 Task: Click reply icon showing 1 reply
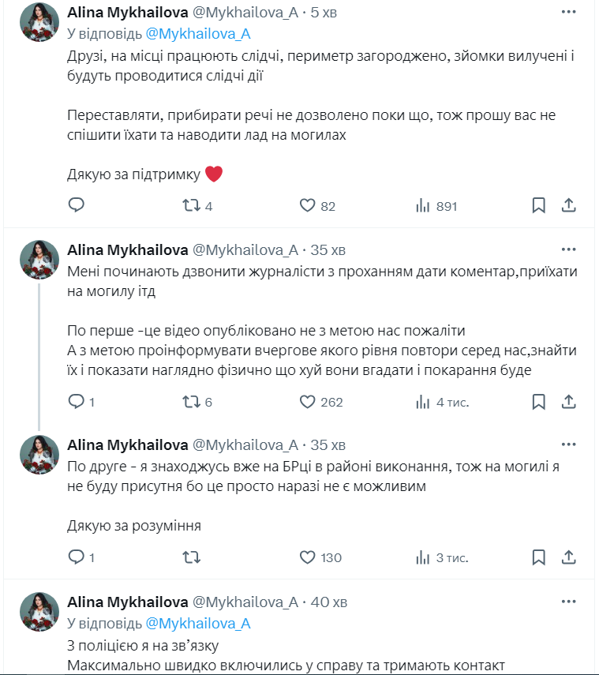tap(76, 402)
